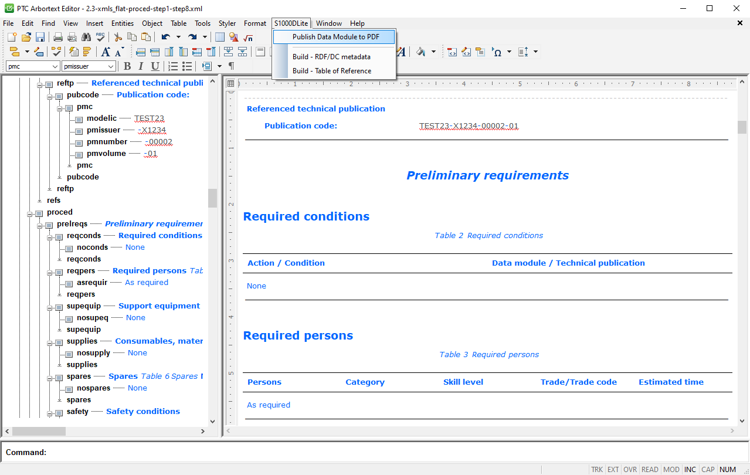
Task: Toggle Underline formatting button
Action: (155, 66)
